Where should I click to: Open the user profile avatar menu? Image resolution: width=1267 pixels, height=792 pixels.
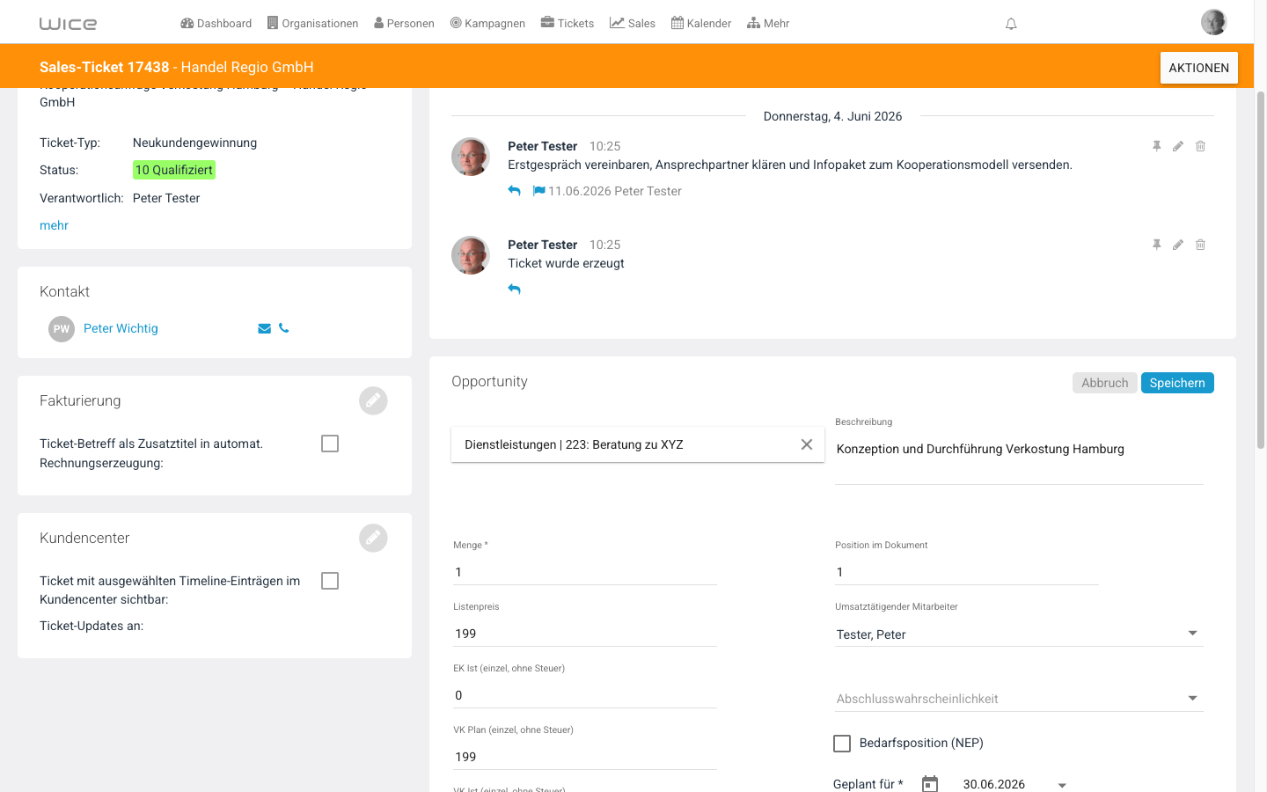pos(1213,22)
